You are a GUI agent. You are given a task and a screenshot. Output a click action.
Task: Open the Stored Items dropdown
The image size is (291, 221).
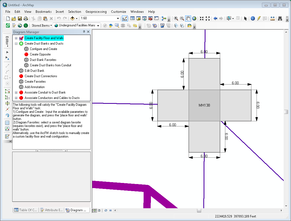click(42, 26)
